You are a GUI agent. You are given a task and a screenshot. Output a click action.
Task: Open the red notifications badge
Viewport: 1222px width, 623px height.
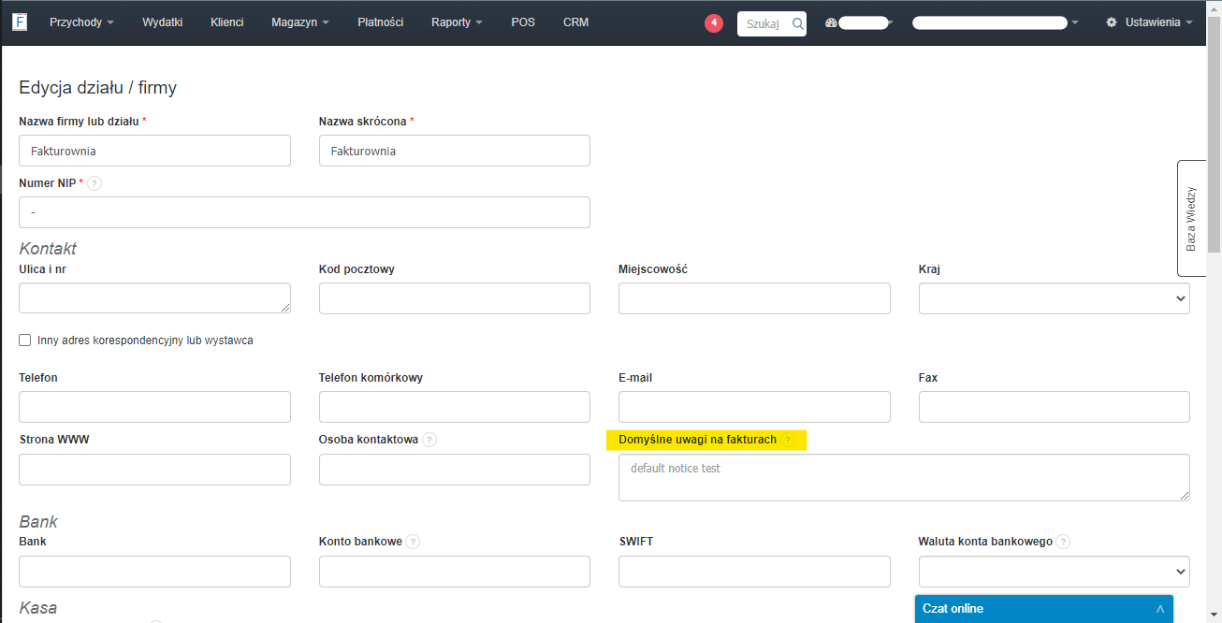(x=714, y=23)
